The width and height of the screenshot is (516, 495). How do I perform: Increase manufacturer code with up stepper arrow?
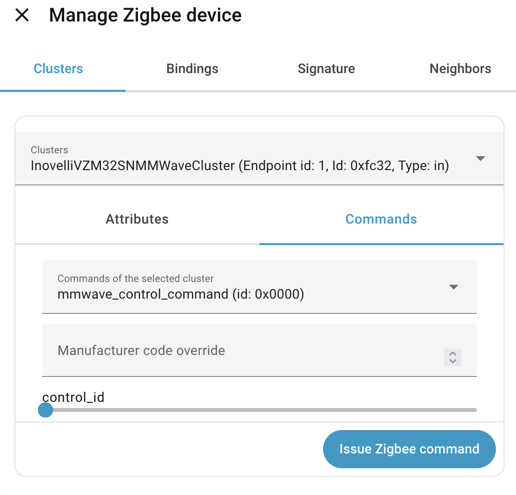pos(453,354)
